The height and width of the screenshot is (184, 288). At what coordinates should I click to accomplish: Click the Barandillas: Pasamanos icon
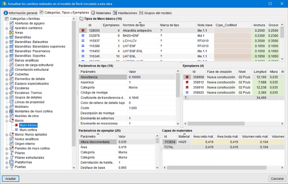coord(11,51)
